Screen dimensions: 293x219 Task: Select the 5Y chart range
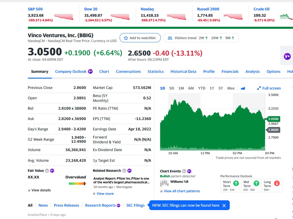click(x=221, y=88)
